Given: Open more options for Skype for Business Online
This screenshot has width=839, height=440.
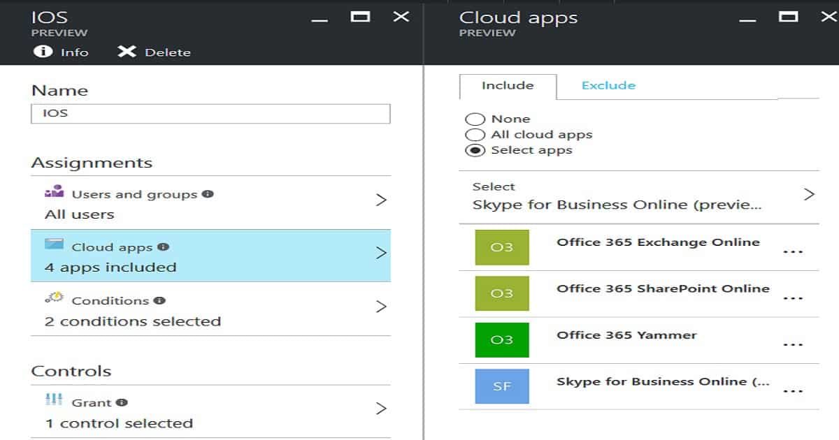Looking at the screenshot, I should point(793,390).
